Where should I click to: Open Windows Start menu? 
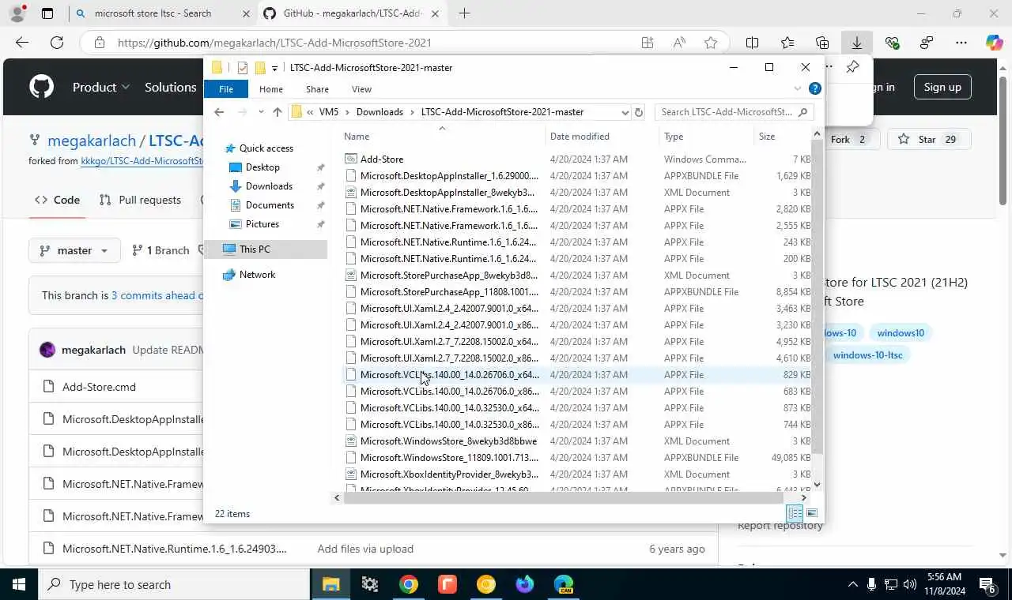coord(19,584)
